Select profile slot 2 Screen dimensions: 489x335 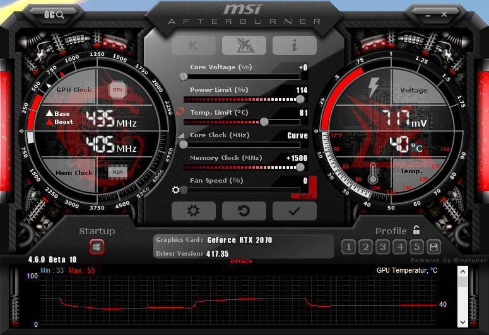pyautogui.click(x=366, y=247)
